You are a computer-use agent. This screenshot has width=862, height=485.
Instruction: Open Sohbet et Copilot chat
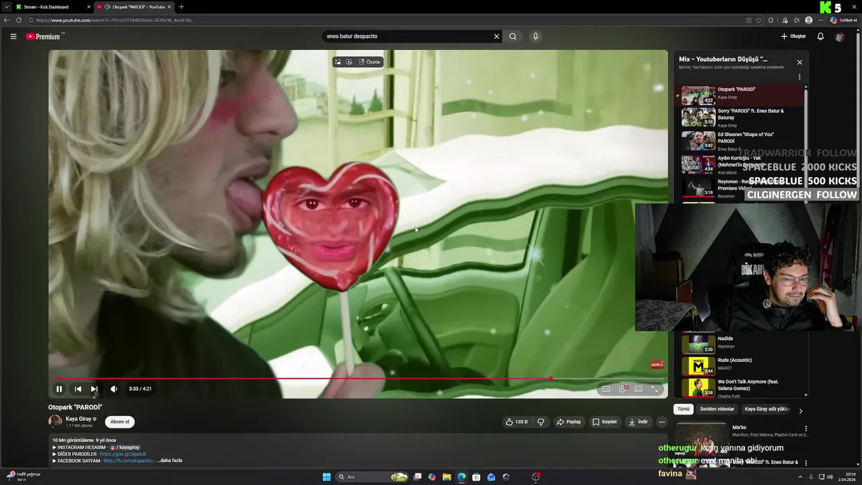[843, 20]
